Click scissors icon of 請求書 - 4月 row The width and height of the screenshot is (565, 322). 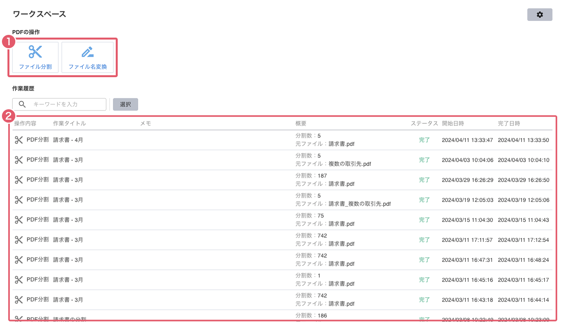(19, 140)
